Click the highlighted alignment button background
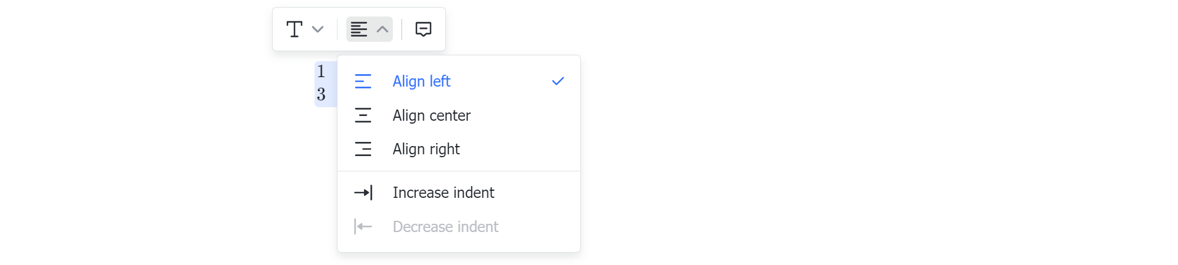The width and height of the screenshot is (1178, 265). pos(369,29)
